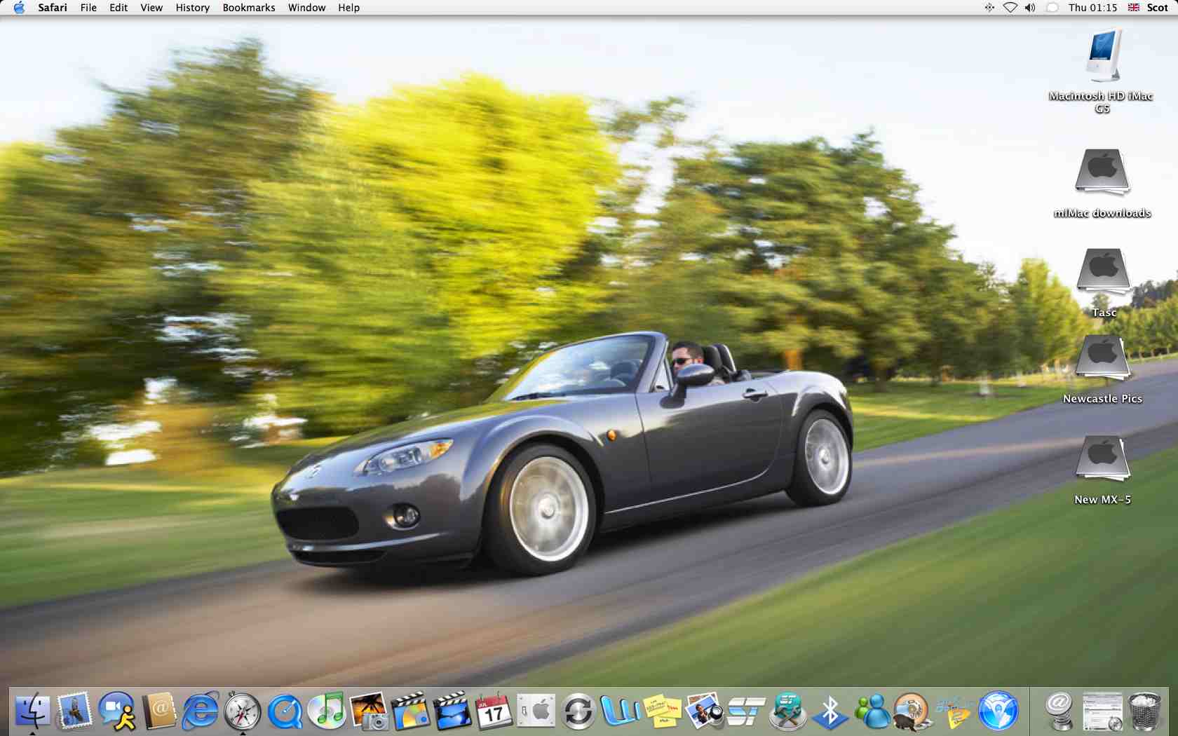This screenshot has height=736, width=1178.
Task: Launch Internet Explorer from the dock
Action: tap(201, 712)
